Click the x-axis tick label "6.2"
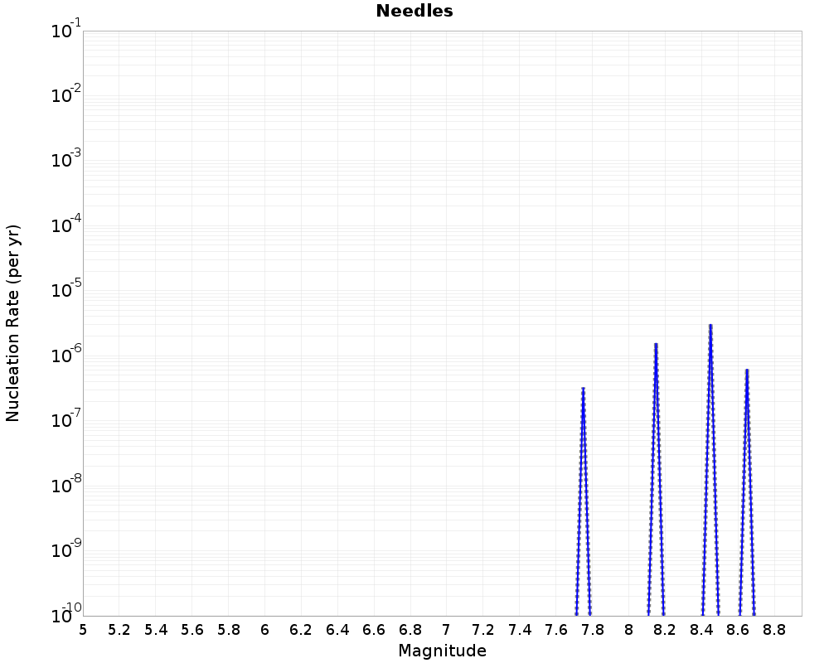829x663 pixels. pyautogui.click(x=301, y=630)
